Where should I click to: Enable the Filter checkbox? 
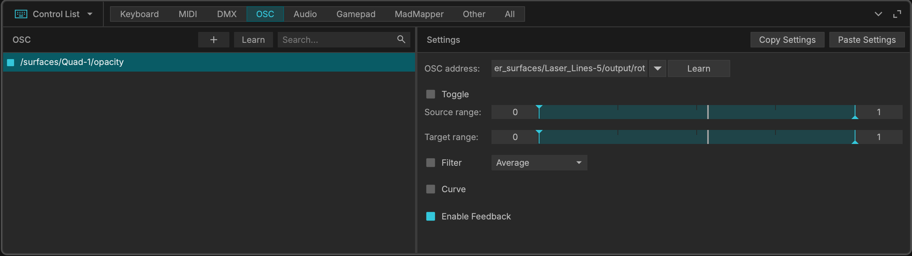[x=431, y=163]
